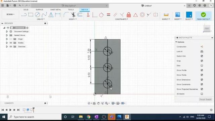Apply the Tangent constraint
Viewport: 215px width, 121px height.
pos(101,15)
